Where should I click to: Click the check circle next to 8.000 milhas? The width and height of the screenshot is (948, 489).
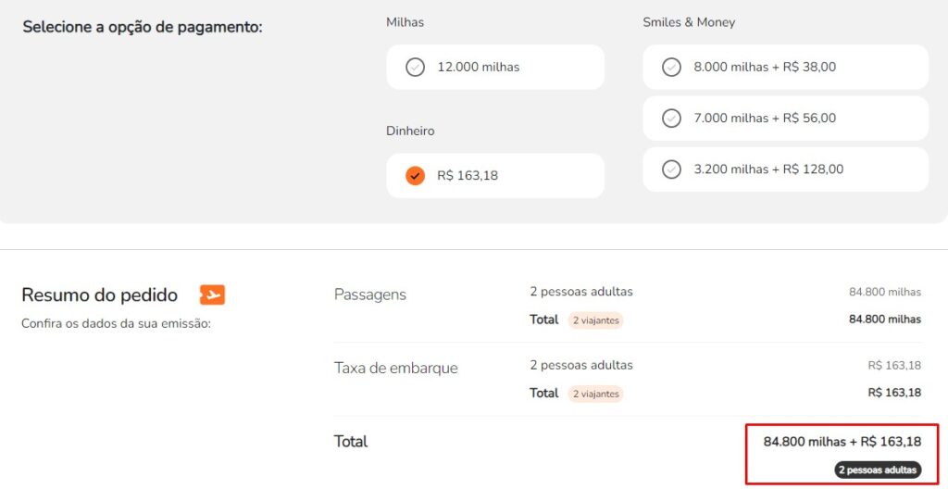pyautogui.click(x=671, y=68)
